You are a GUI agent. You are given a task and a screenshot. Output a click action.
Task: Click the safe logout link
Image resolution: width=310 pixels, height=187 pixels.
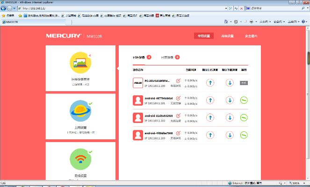tap(251, 36)
